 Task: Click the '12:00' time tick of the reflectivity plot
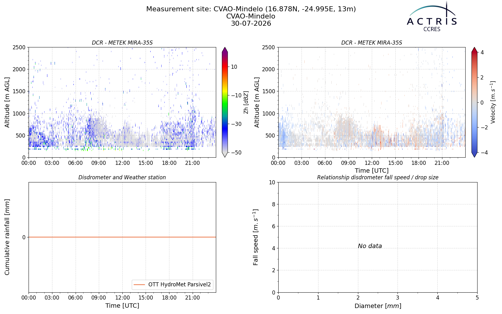coord(122,163)
